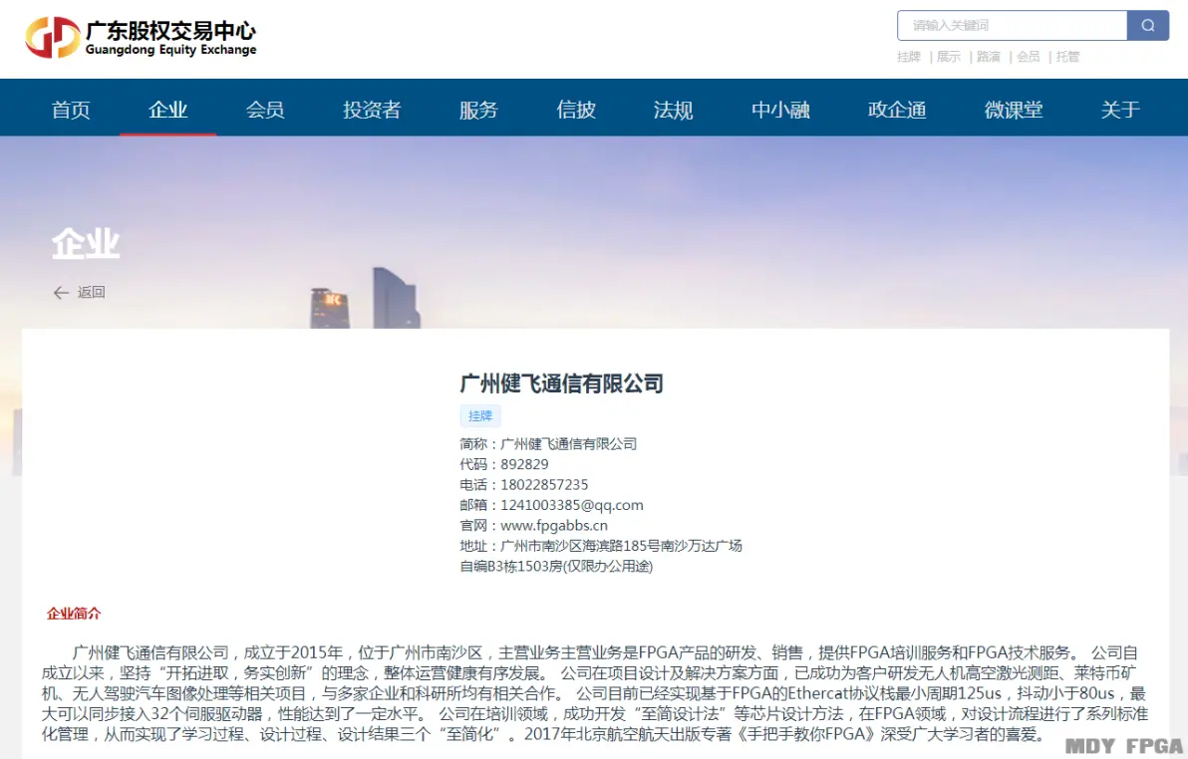This screenshot has height=759, width=1188.
Task: Click the company code 892829
Action: [524, 464]
